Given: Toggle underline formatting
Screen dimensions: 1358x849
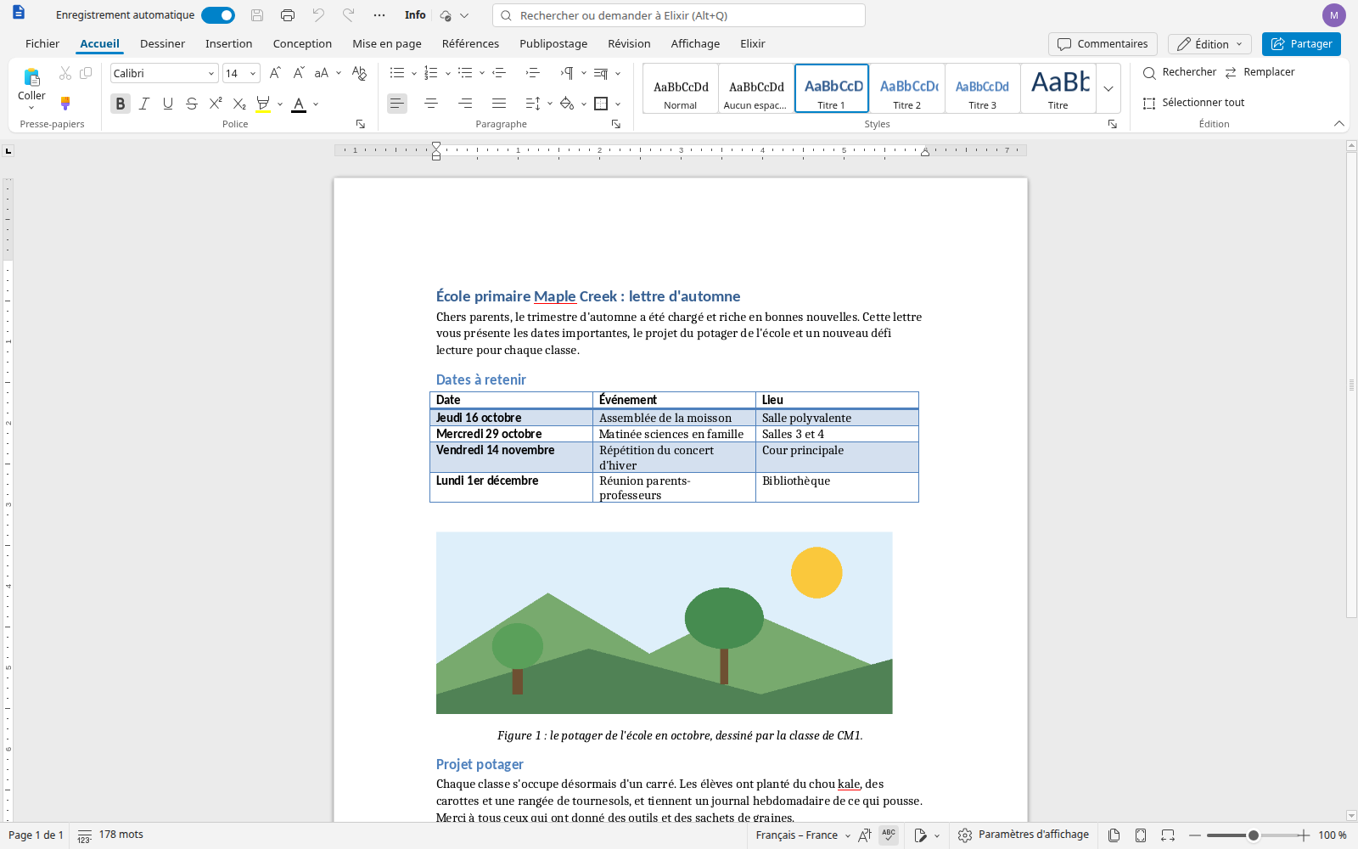Looking at the screenshot, I should click(x=168, y=104).
